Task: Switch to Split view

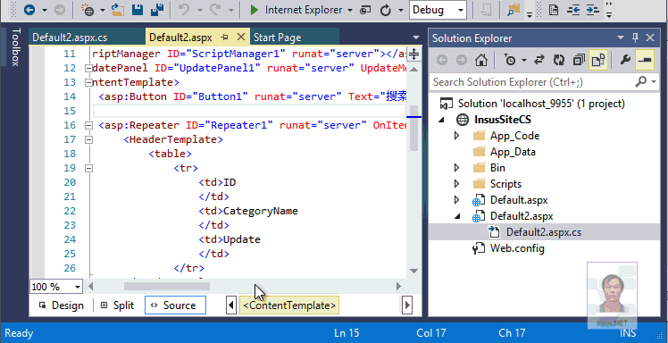Action: coord(118,305)
